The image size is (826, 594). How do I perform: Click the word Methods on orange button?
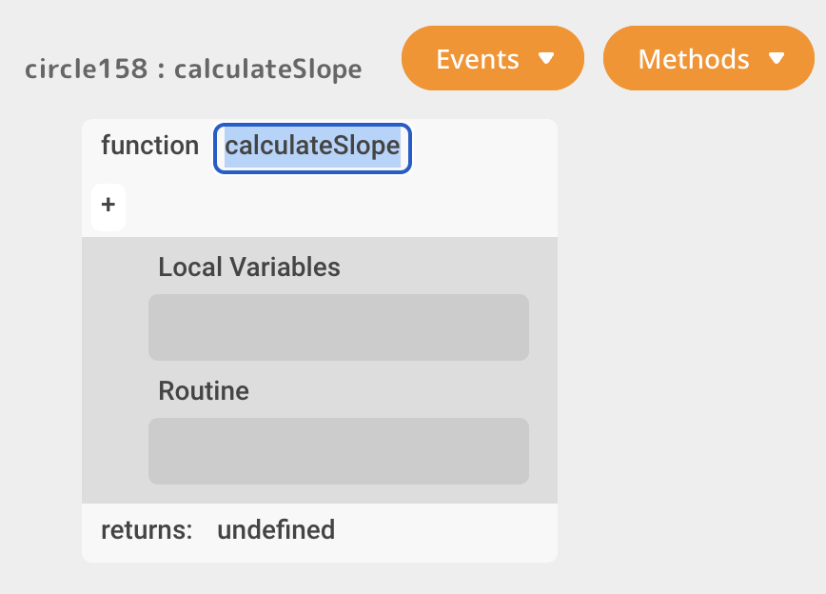tap(693, 59)
